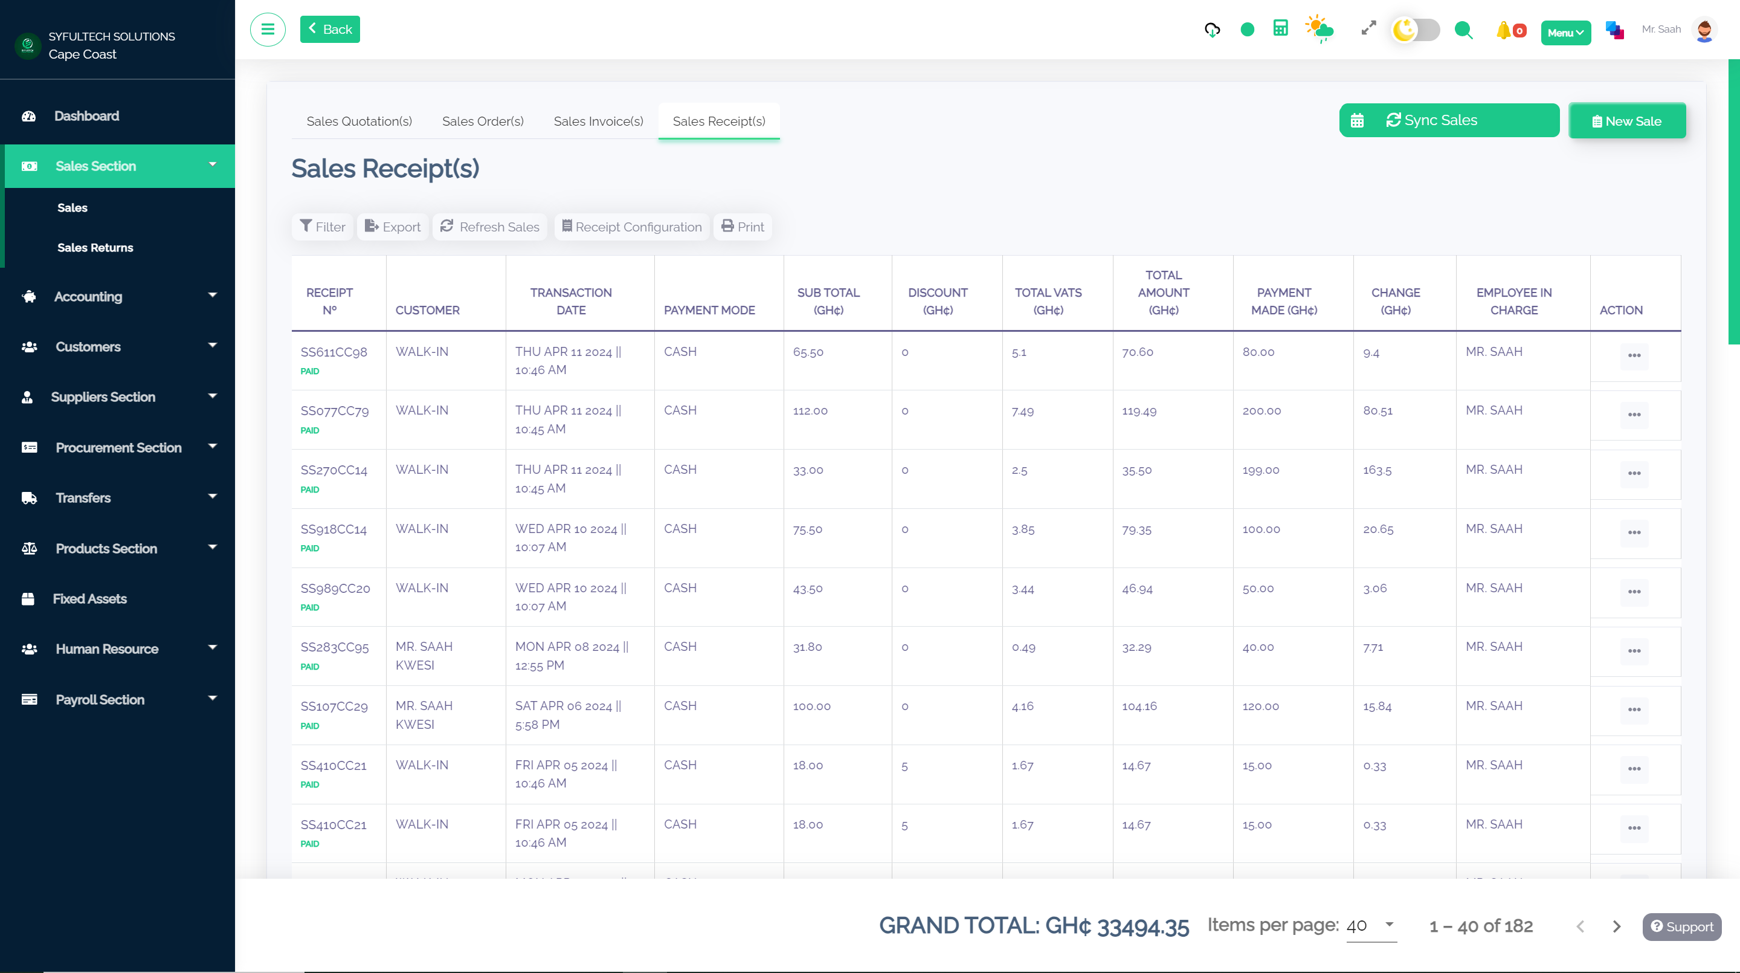Screen dimensions: 1740x973
Task: Click the green status circle icon
Action: (1247, 30)
